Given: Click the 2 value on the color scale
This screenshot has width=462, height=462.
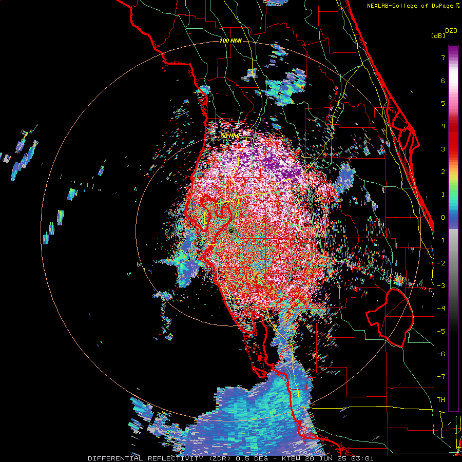Looking at the screenshot, I should (443, 172).
